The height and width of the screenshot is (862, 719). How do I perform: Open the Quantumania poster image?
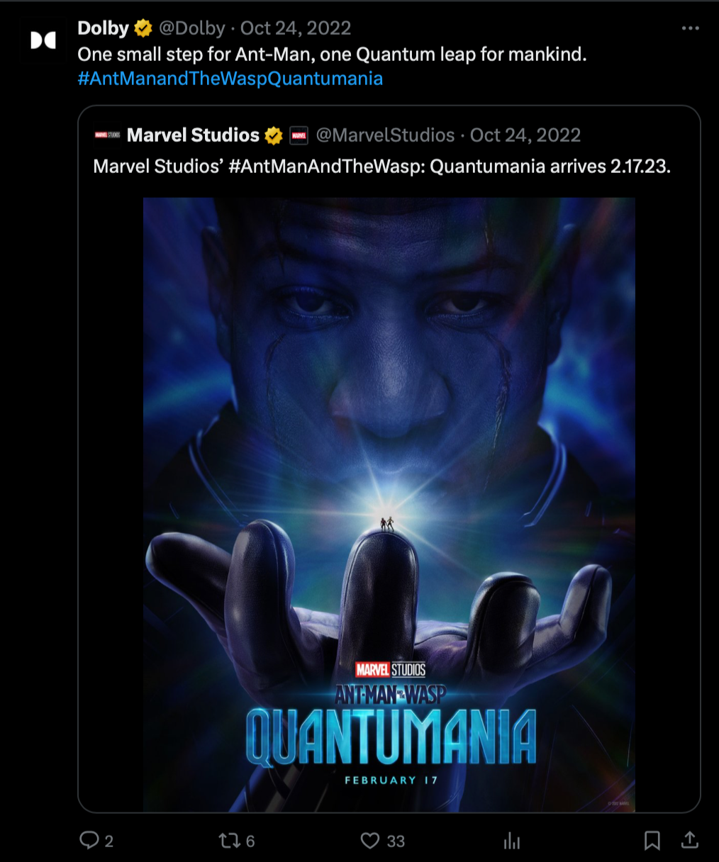389,505
